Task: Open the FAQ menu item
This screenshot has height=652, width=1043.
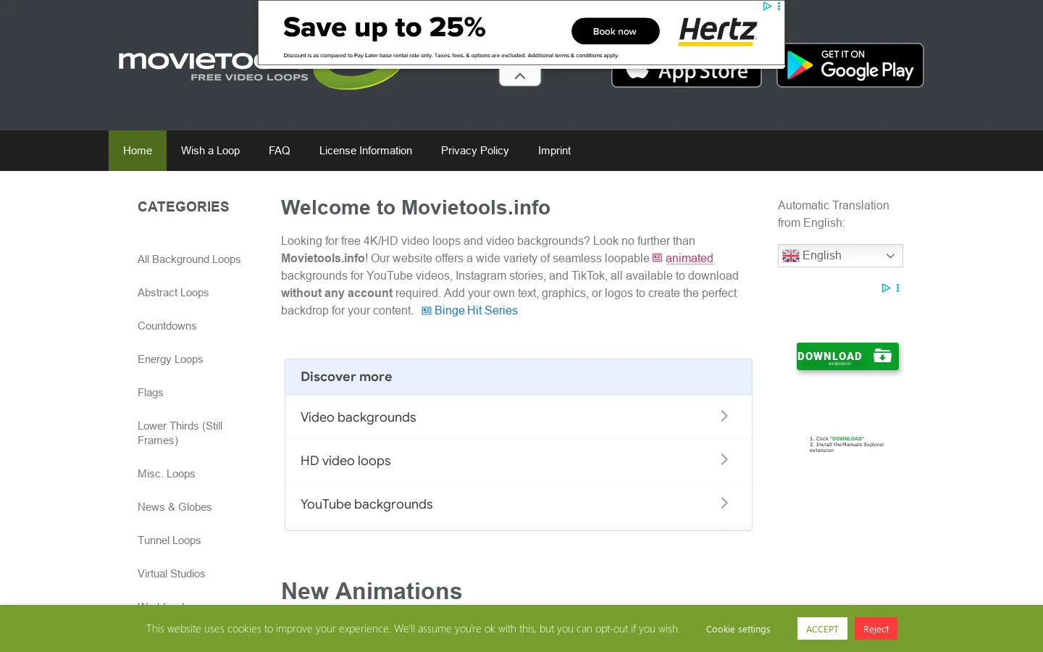Action: pyautogui.click(x=280, y=151)
